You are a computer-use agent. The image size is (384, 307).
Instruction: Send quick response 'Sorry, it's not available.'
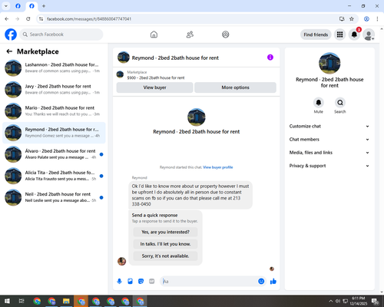pos(165,256)
